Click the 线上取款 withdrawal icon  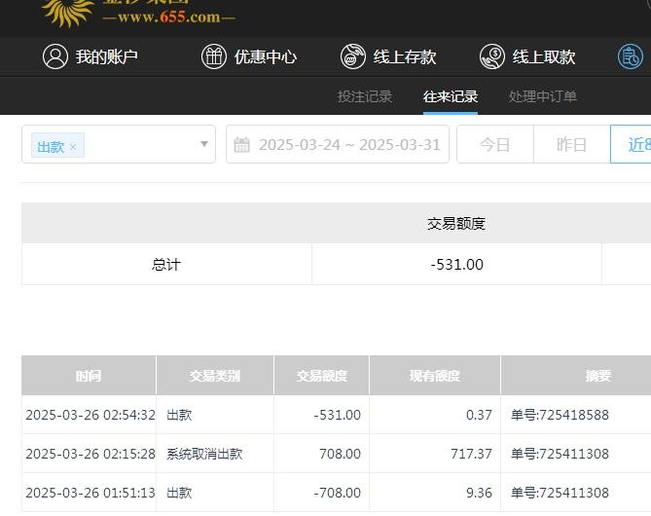pos(492,56)
